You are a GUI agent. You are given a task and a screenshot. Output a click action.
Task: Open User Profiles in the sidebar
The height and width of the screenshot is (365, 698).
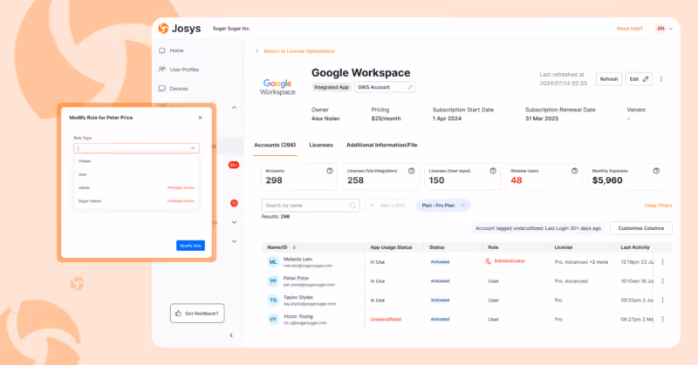pos(184,70)
